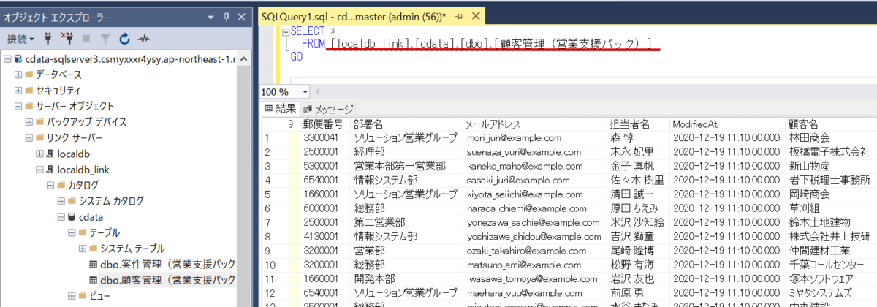Expand the データベース folder
This screenshot has height=307, width=877.
(x=18, y=75)
